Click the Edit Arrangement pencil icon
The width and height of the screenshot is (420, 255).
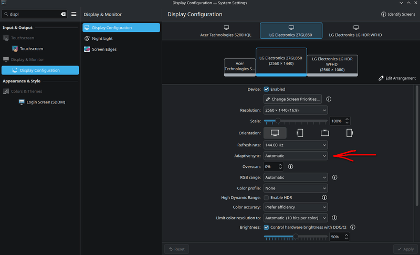[x=381, y=78]
